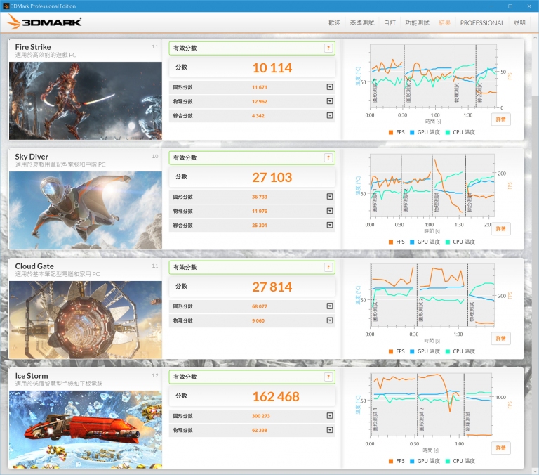Click the vertical scrollbar up arrow
The width and height of the screenshot is (539, 475).
535,37
